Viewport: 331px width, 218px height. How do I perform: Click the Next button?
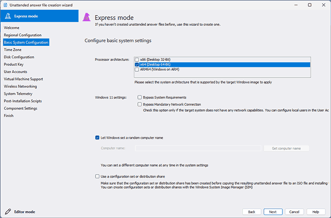pos(273,212)
